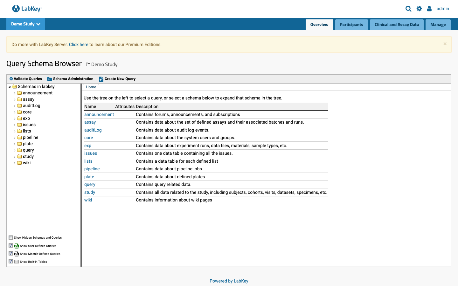Dismiss the Premium Editions banner
The image size is (458, 286).
point(445,44)
